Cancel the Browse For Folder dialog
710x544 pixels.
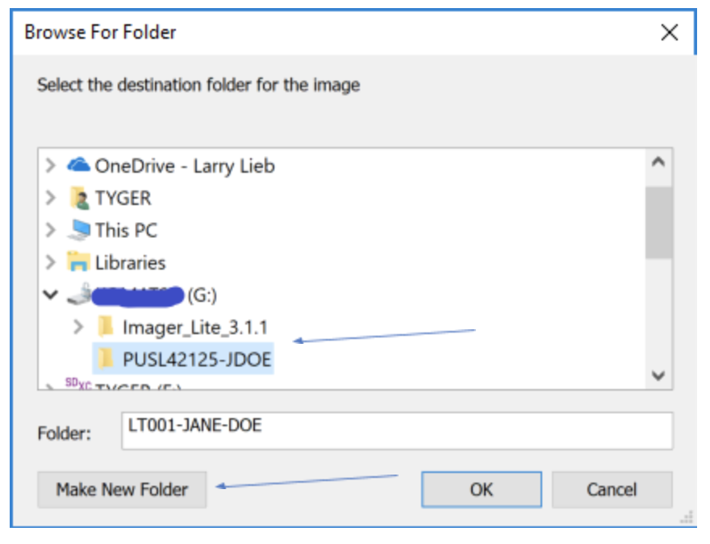[612, 489]
